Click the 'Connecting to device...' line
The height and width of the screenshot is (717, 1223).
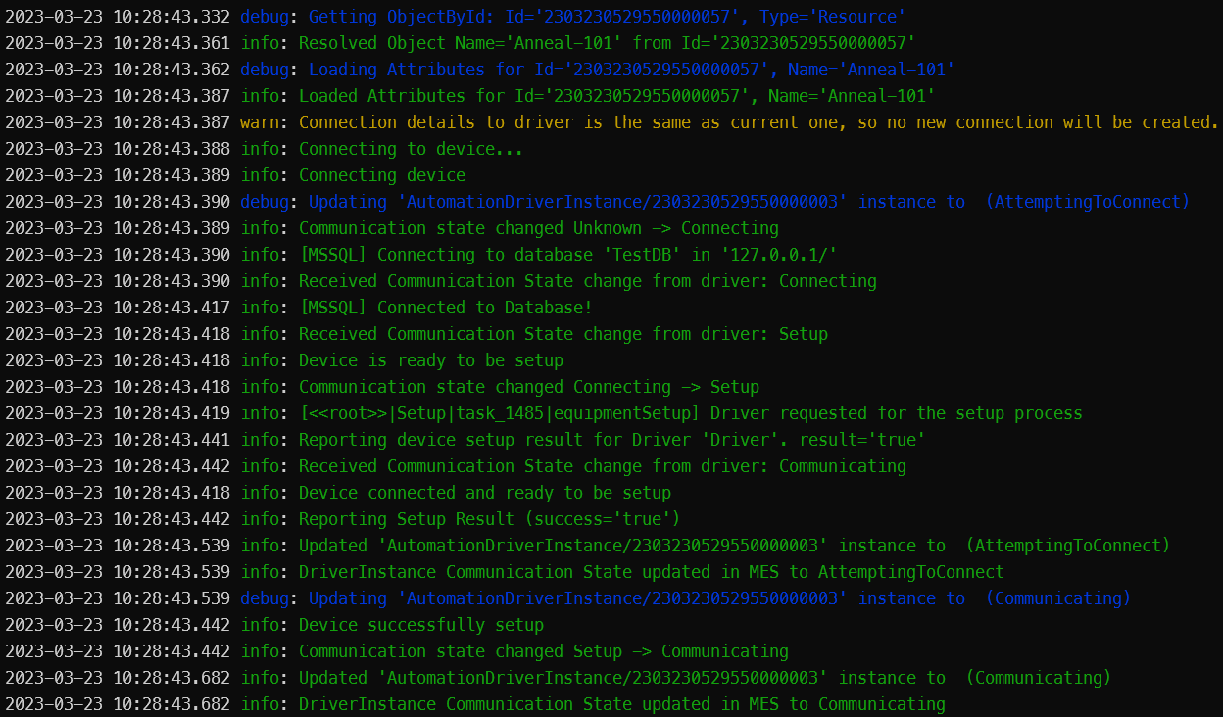coord(265,149)
